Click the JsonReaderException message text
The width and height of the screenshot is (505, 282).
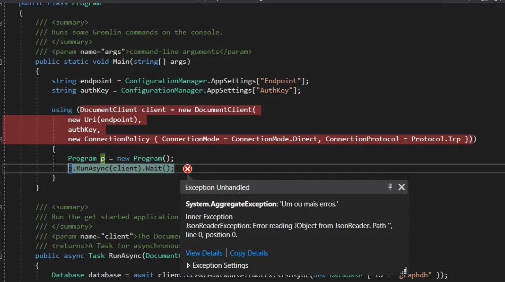pyautogui.click(x=288, y=230)
